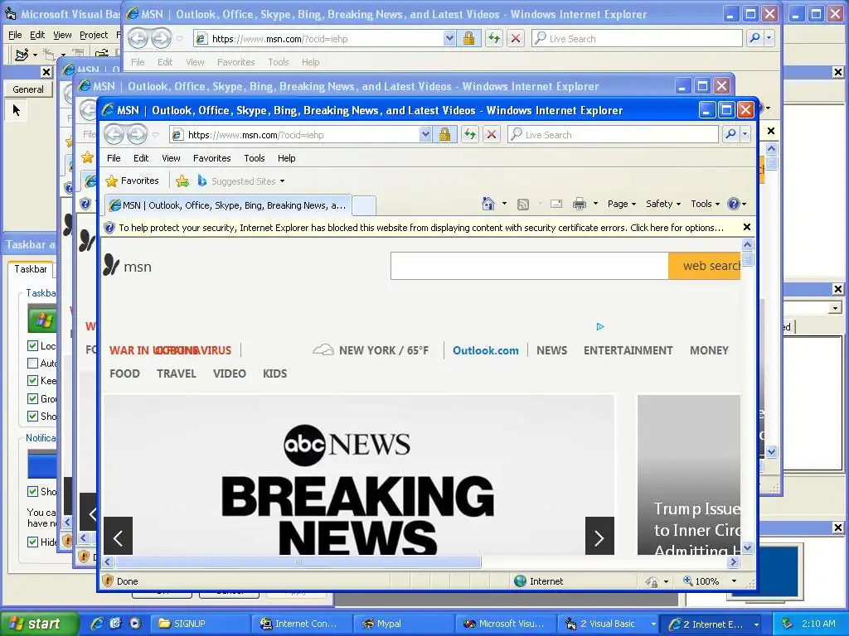The width and height of the screenshot is (849, 636).
Task: Open the address dropdown in rear top IE window
Action: [449, 38]
